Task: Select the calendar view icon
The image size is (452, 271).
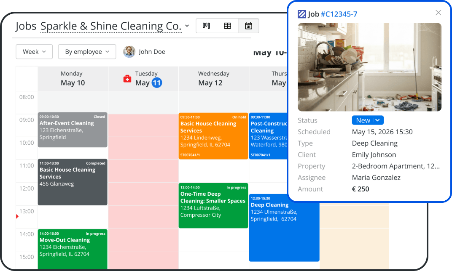Action: click(x=248, y=26)
